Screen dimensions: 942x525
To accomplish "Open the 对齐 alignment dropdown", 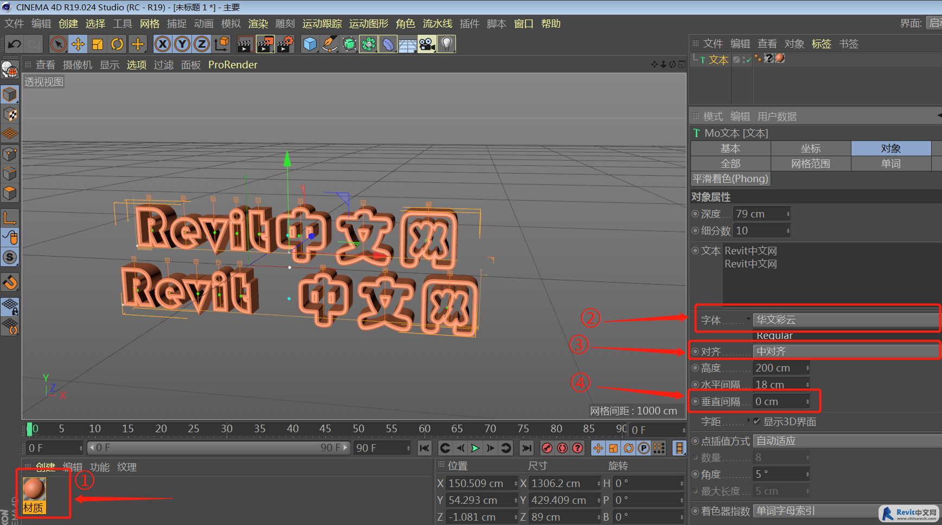I will 847,351.
